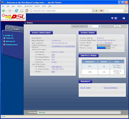Open the File menu
The height and width of the screenshot is (119, 129).
click(3, 6)
